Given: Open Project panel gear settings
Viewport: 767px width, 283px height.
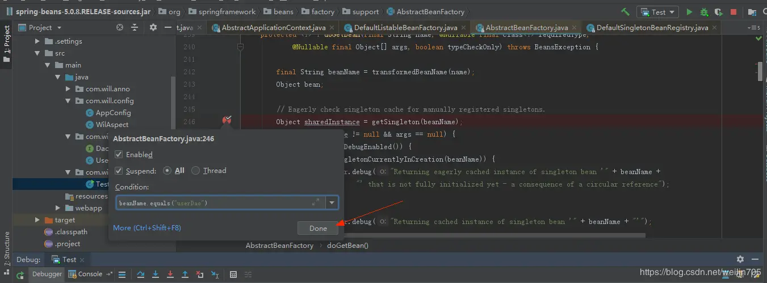Looking at the screenshot, I should coord(153,27).
